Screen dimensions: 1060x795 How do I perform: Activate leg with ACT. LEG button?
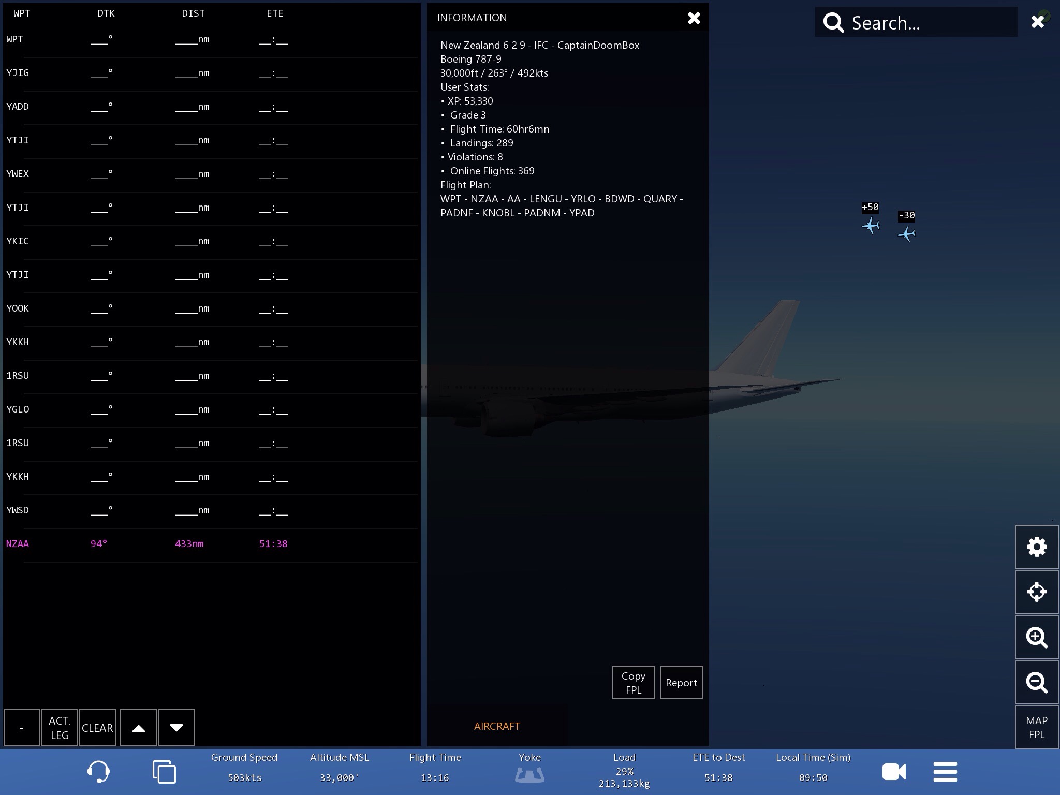pos(60,728)
